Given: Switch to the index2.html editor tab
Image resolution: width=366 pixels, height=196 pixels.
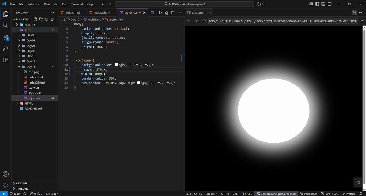Looking at the screenshot, I should (x=102, y=13).
